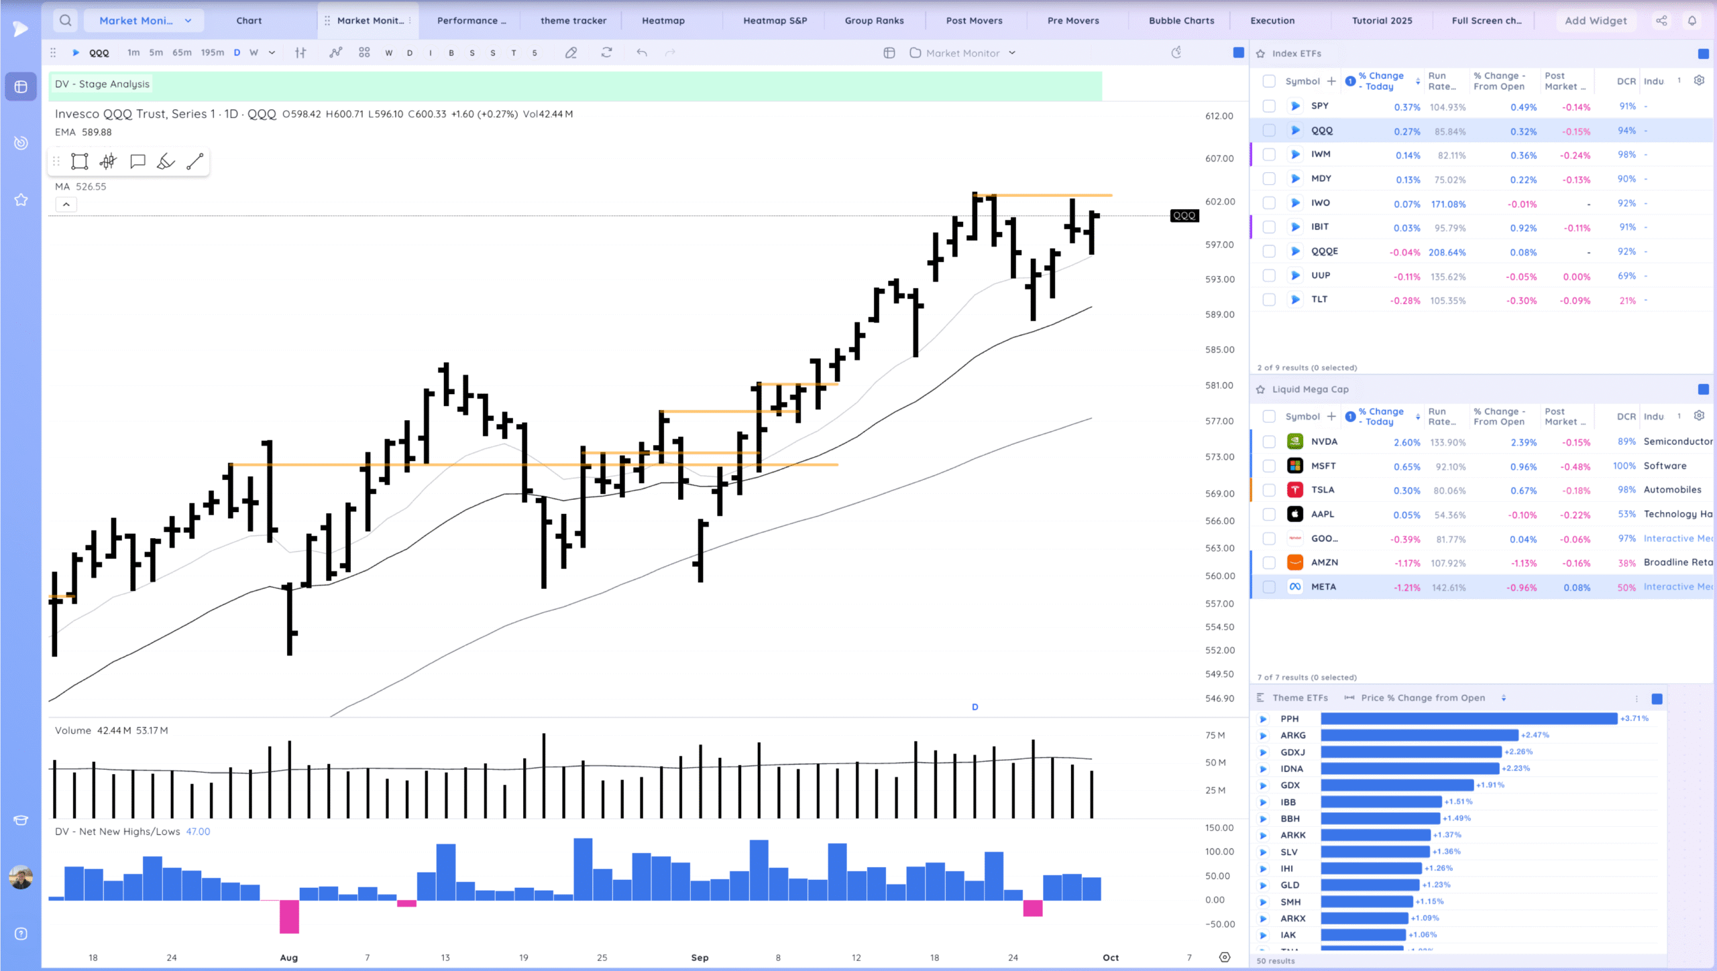Select the trend line drawing tool

pyautogui.click(x=195, y=161)
